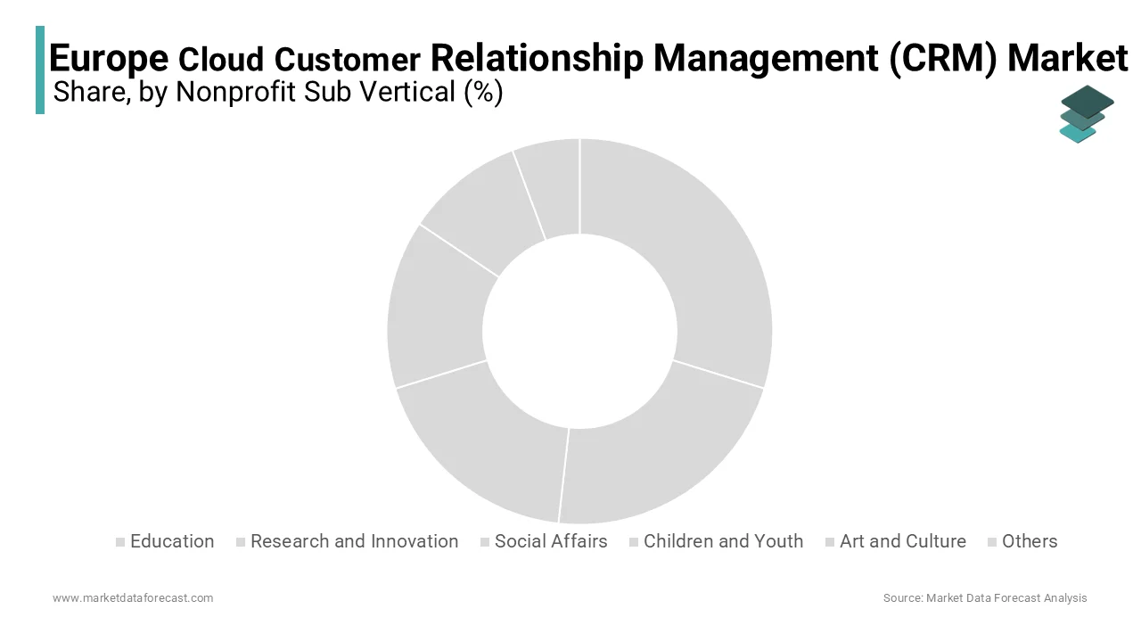Click the Others legend square marker
Screen dimensions: 1141x642
[992, 542]
